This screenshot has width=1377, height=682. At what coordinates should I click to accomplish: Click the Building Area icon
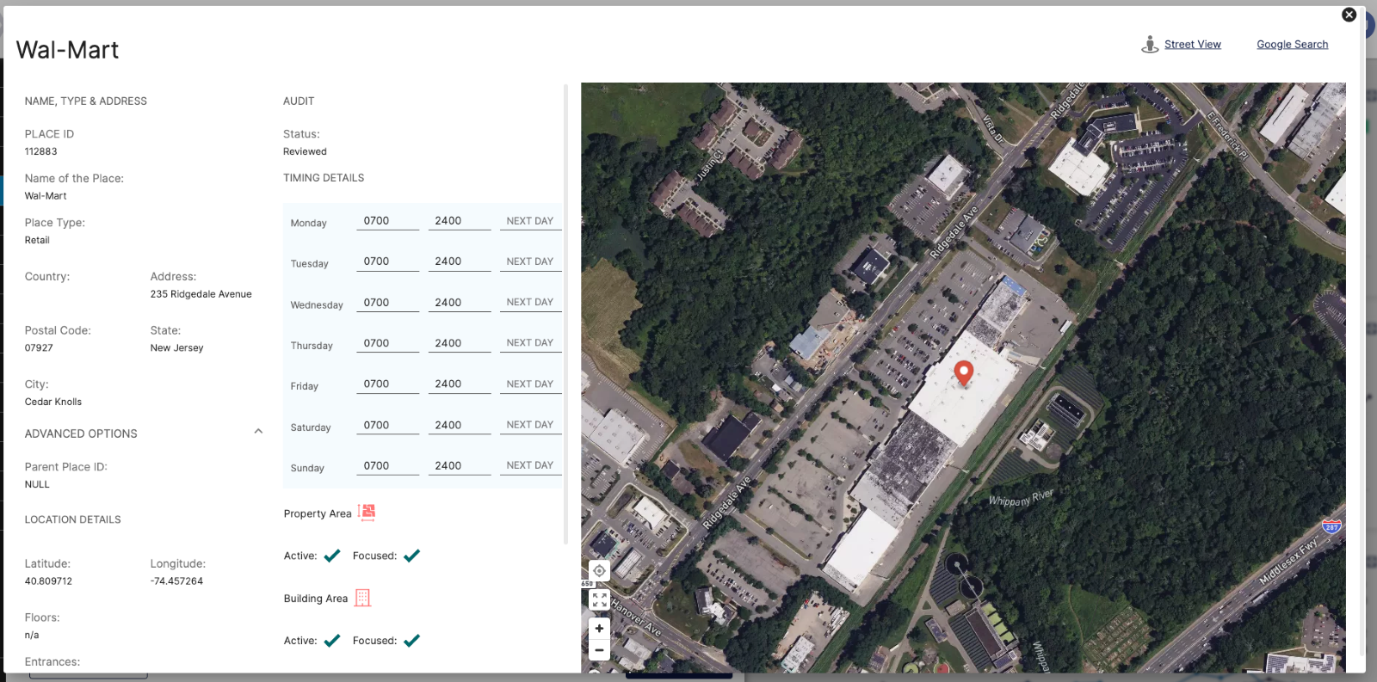[362, 598]
